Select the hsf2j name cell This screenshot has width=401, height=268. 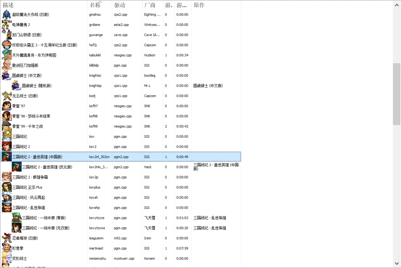(x=93, y=45)
